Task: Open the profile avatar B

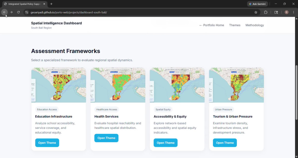Action: pos(286,12)
